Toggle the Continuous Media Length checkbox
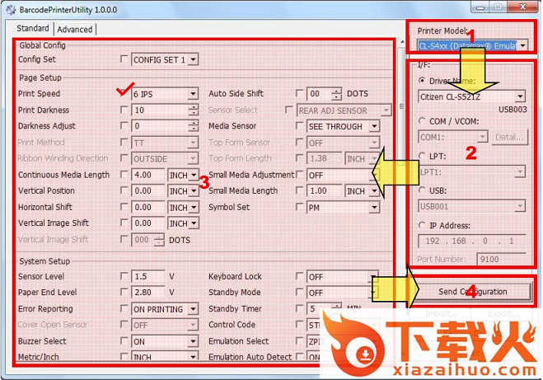This screenshot has height=380, width=543. pos(124,175)
